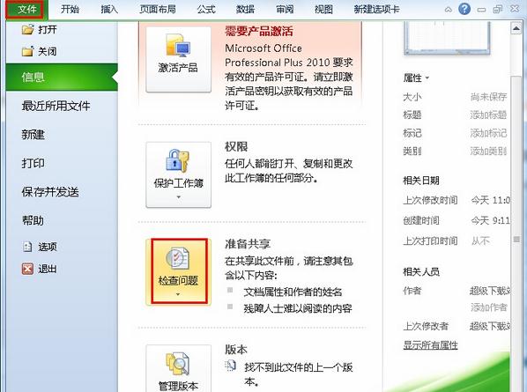Viewport: 527px width, 392px height.
Task: Click the blue Help question mark icon
Action: click(x=464, y=9)
